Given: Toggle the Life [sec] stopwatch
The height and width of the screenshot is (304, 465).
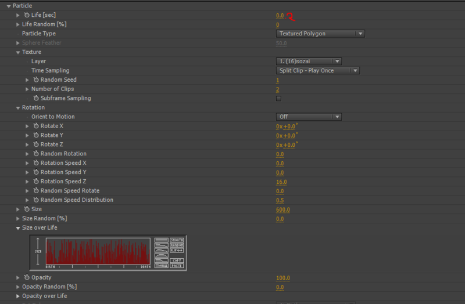Looking at the screenshot, I should pos(27,15).
